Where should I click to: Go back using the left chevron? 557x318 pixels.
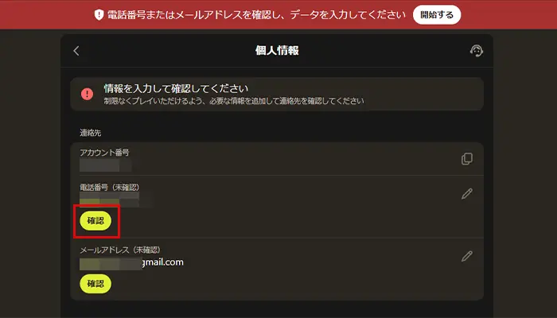click(76, 51)
